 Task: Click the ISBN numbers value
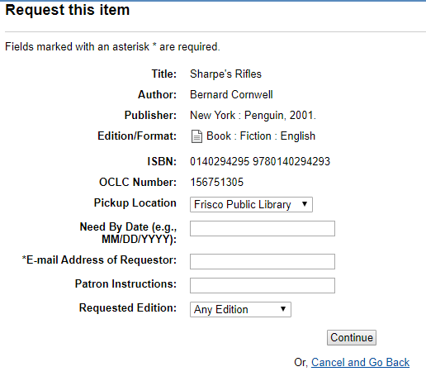tap(260, 161)
